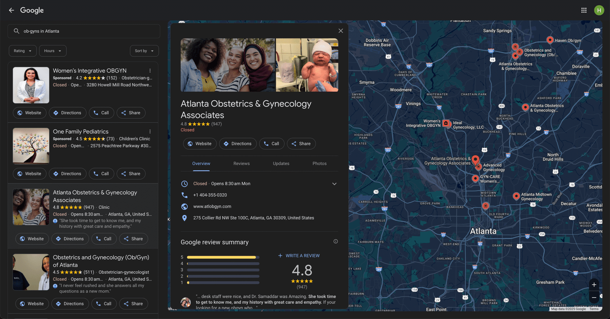Open One Family Pediatrics tree thumbnail
This screenshot has width=610, height=319.
[31, 146]
